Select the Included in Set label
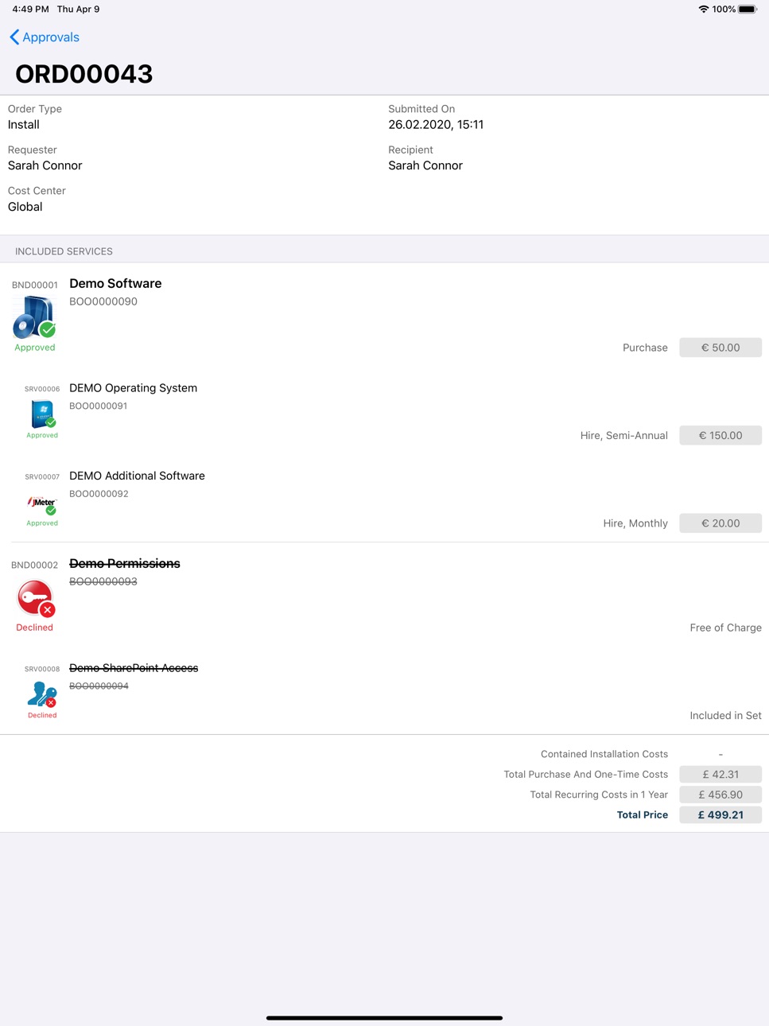The width and height of the screenshot is (769, 1026). 726,716
